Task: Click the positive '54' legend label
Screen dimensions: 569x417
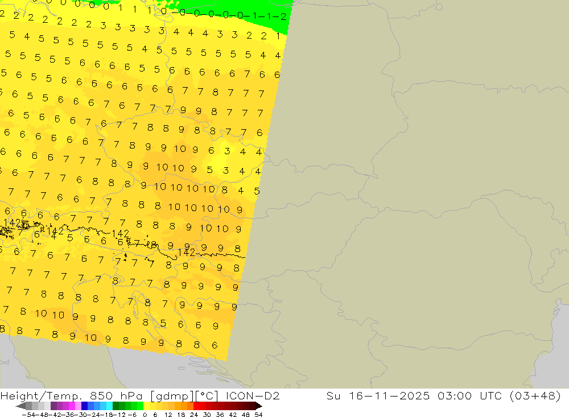Action: point(258,415)
